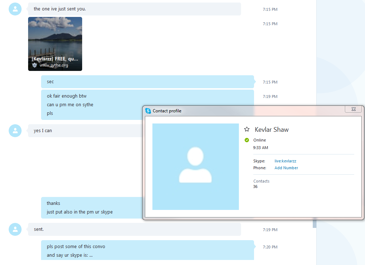Open the live:kevlarzz Skype name link
The width and height of the screenshot is (365, 265).
coord(285,161)
